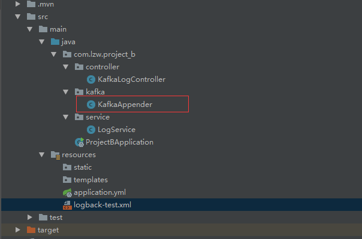
Task: Collapse the src folder arrow
Action: [18, 17]
